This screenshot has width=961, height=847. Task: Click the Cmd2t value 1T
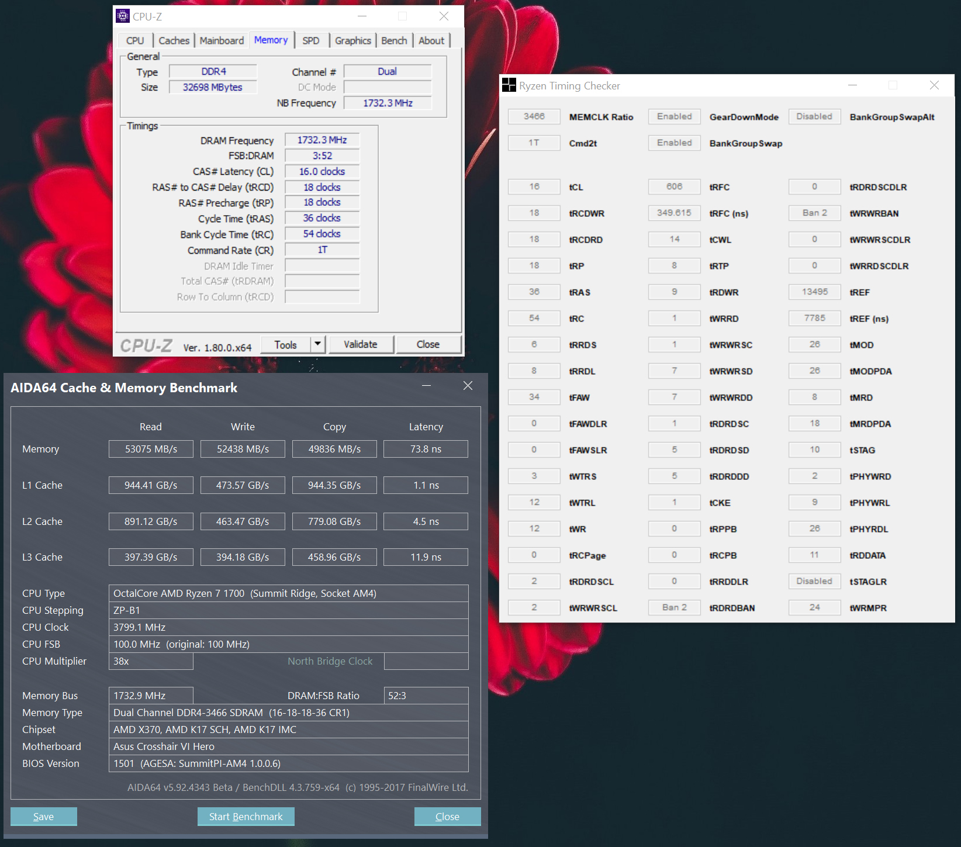point(534,143)
